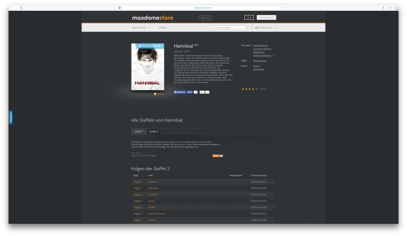Rate the series using the star rating
Screen dimensions: 407x236
pos(250,89)
